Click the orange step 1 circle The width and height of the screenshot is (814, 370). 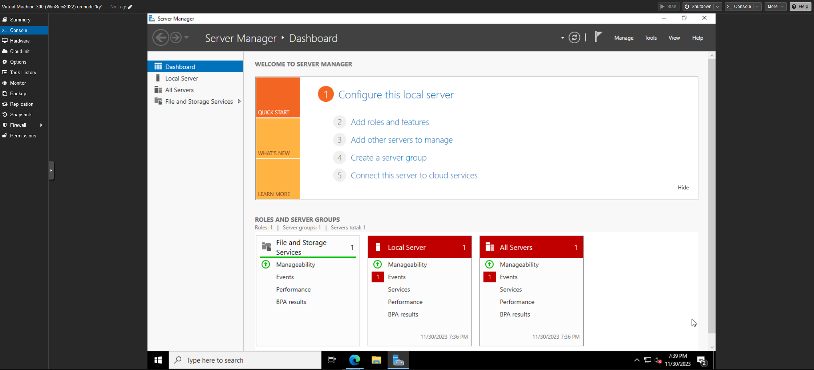(326, 94)
